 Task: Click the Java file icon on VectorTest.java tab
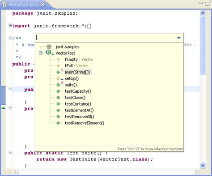pyautogui.click(x=4, y=4)
